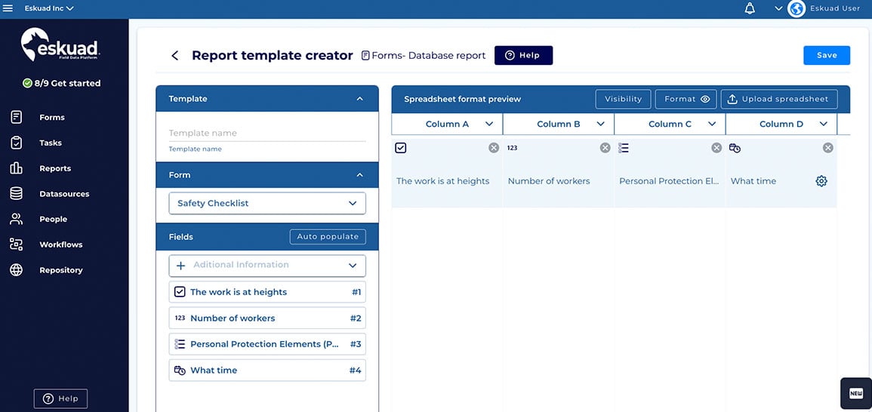Click the Forms sidebar icon
This screenshot has height=412, width=872.
tap(16, 117)
